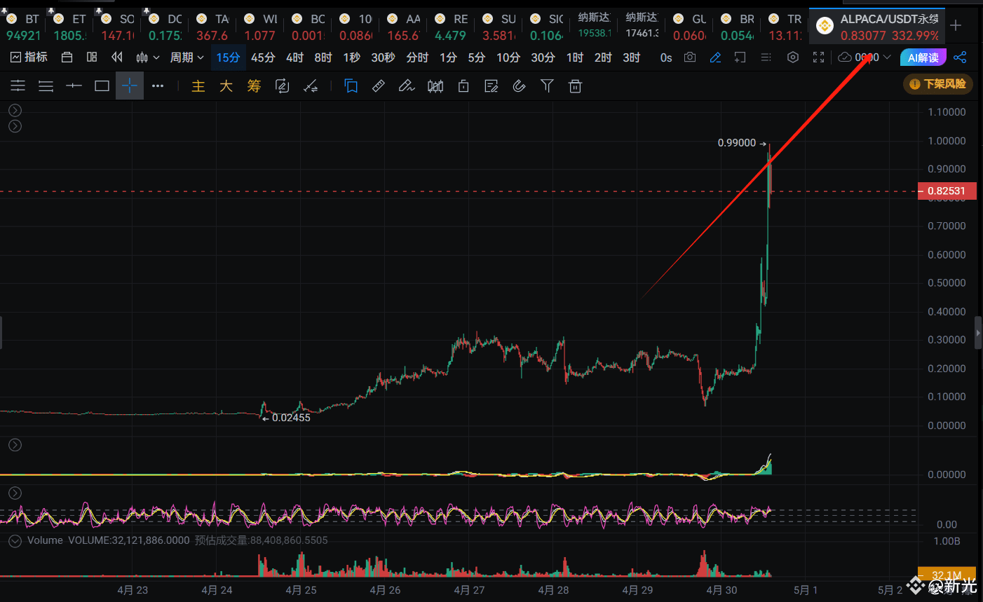The height and width of the screenshot is (602, 983).
Task: Click the 0.82531 current price label
Action: coord(947,191)
